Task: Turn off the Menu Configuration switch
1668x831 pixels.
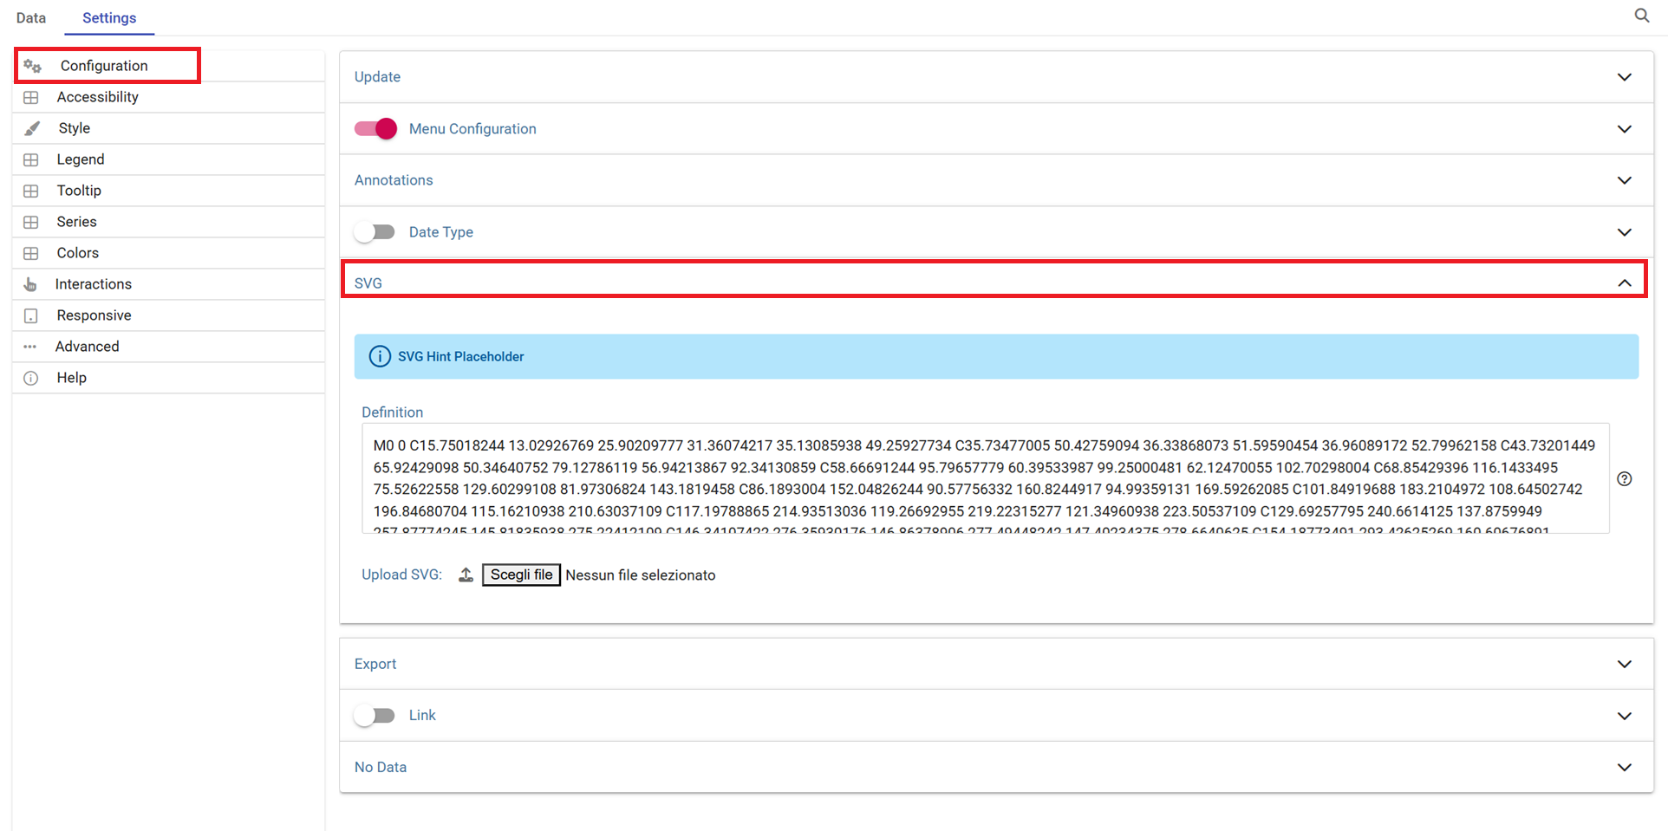Action: 375,128
